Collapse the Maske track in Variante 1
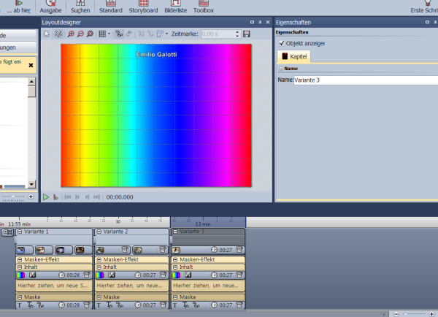Viewport: 438px width, 317px height. 20,297
